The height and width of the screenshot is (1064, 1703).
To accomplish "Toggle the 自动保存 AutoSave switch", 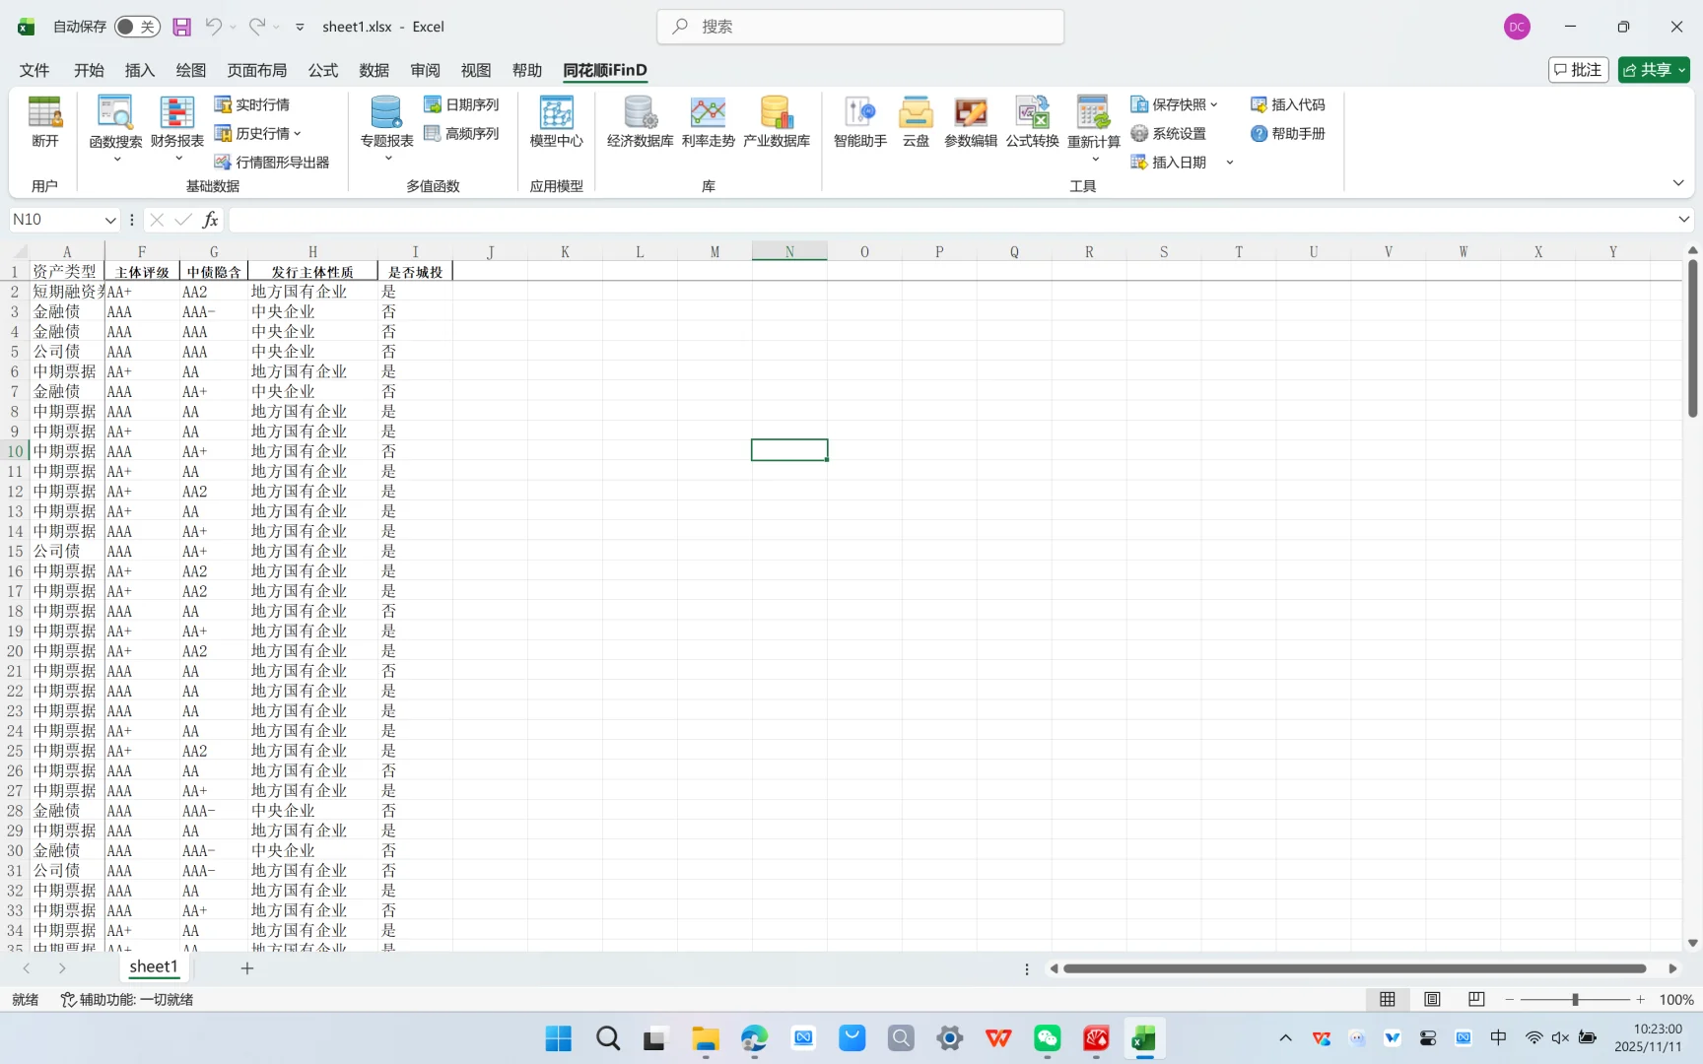I will (137, 27).
